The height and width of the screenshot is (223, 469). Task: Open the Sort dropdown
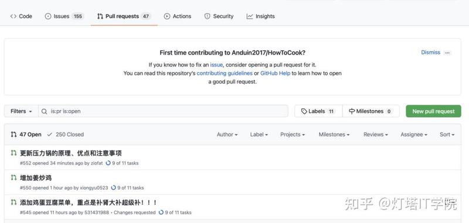447,135
